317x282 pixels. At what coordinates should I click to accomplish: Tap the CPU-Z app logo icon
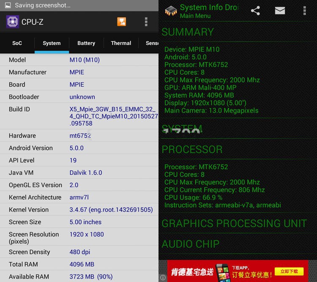pyautogui.click(x=13, y=22)
